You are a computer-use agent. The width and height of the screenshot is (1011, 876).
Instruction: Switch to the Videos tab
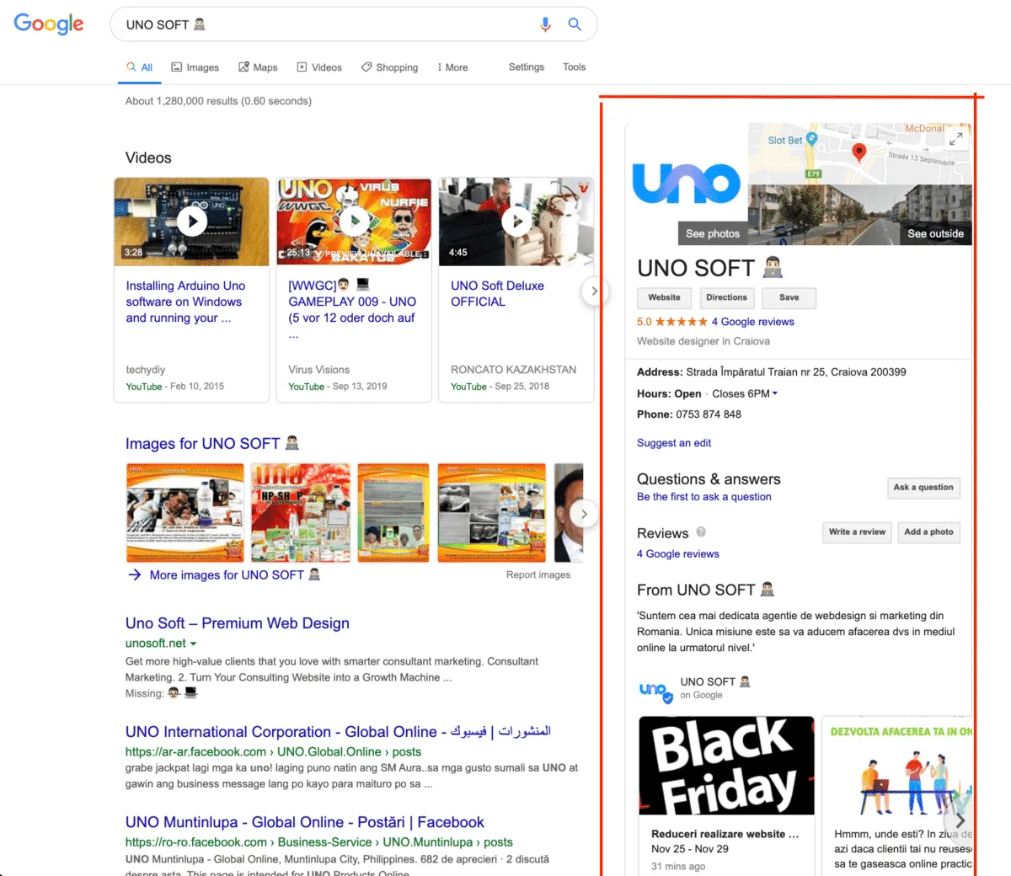319,67
